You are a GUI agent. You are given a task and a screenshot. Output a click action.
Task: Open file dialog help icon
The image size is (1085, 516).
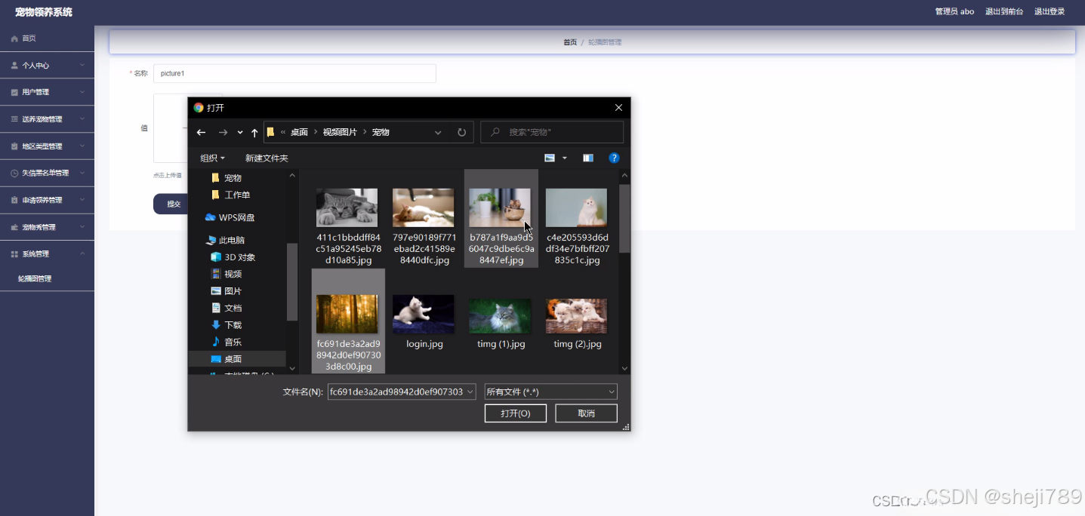click(x=614, y=158)
